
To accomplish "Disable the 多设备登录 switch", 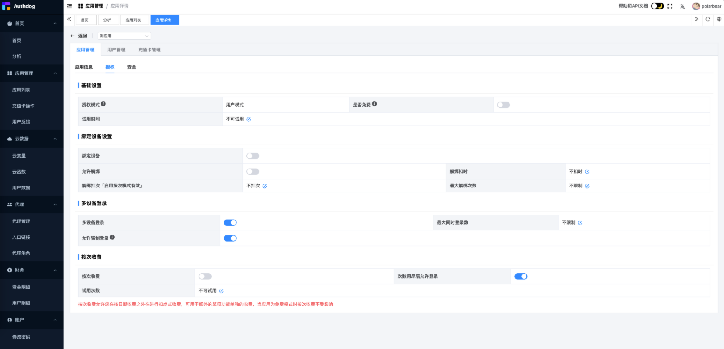I will [230, 223].
